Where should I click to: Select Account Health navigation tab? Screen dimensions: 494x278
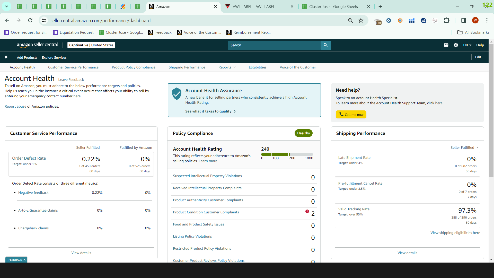22,67
